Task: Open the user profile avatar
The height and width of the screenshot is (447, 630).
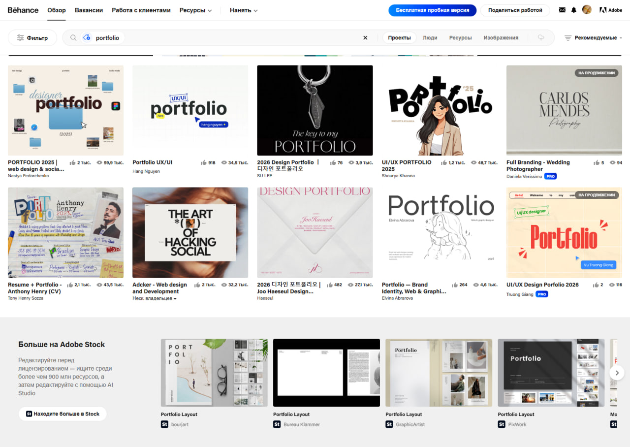Action: [587, 10]
